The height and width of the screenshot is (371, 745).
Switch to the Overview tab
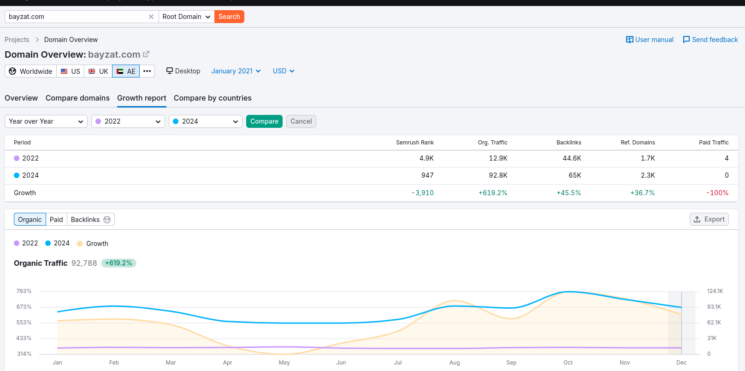(21, 98)
